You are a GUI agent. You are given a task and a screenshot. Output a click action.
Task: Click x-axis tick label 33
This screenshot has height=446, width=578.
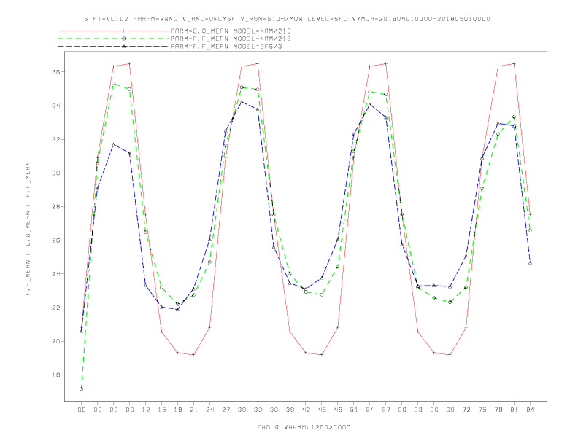point(258,410)
